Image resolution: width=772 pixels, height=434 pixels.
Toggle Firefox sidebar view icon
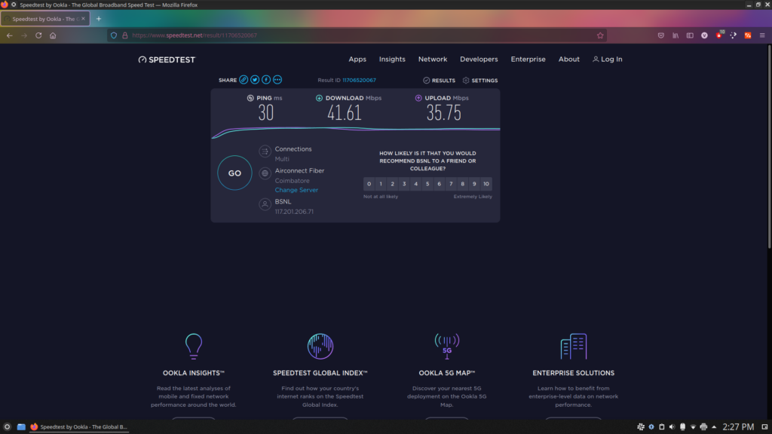[x=690, y=35]
